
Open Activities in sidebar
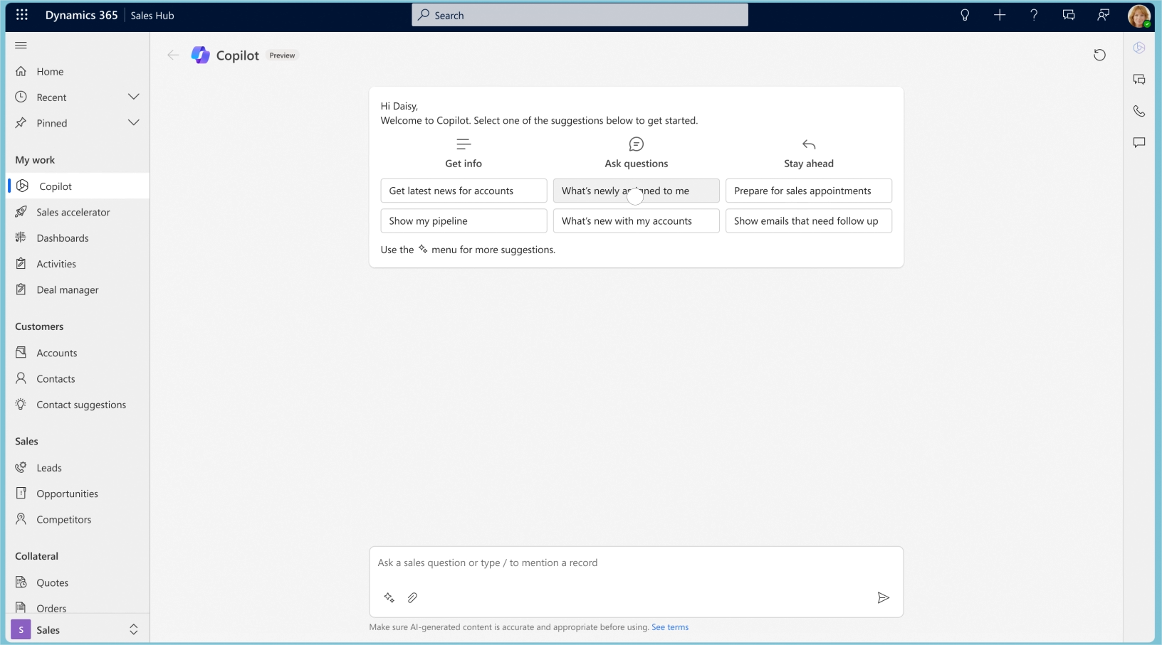point(78,264)
